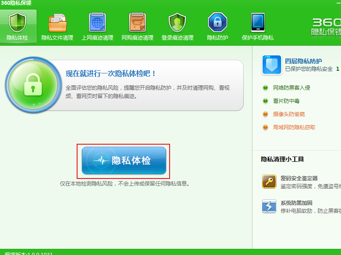Start the blue 隐私体检 scan button

[x=124, y=160]
